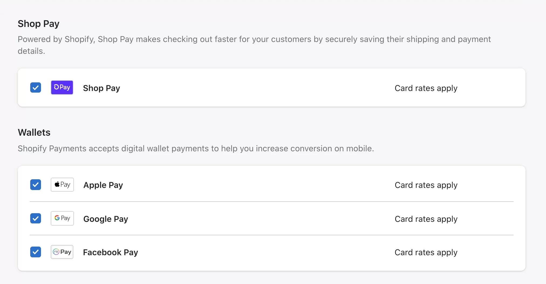Viewport: 546px width, 284px height.
Task: Click the Shop Pay row label
Action: click(101, 88)
